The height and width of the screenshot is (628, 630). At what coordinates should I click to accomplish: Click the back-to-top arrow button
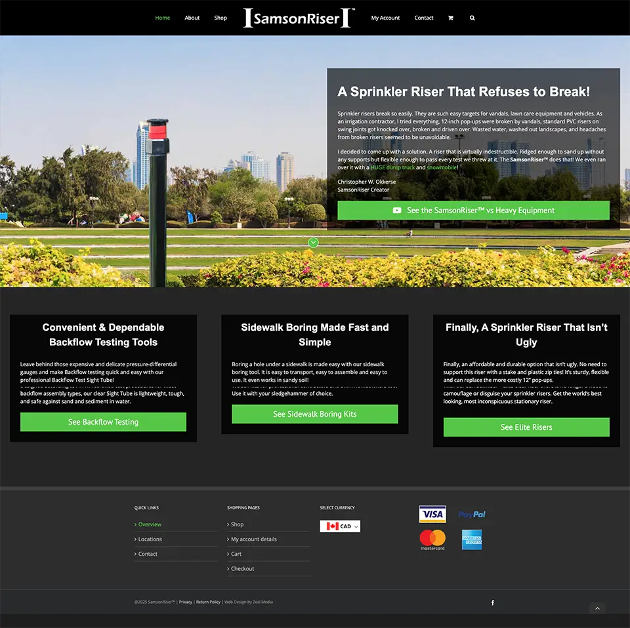(597, 608)
